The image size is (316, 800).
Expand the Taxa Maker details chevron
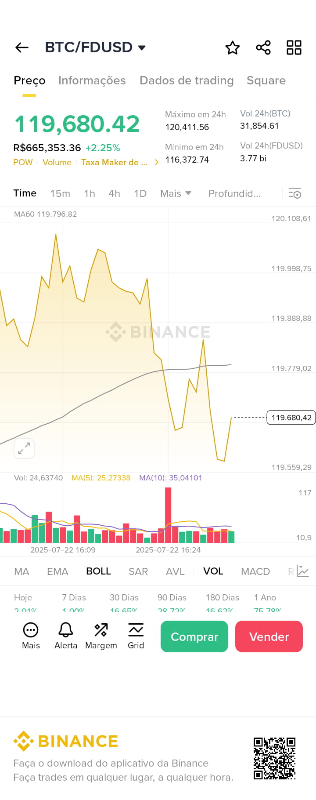pos(156,162)
